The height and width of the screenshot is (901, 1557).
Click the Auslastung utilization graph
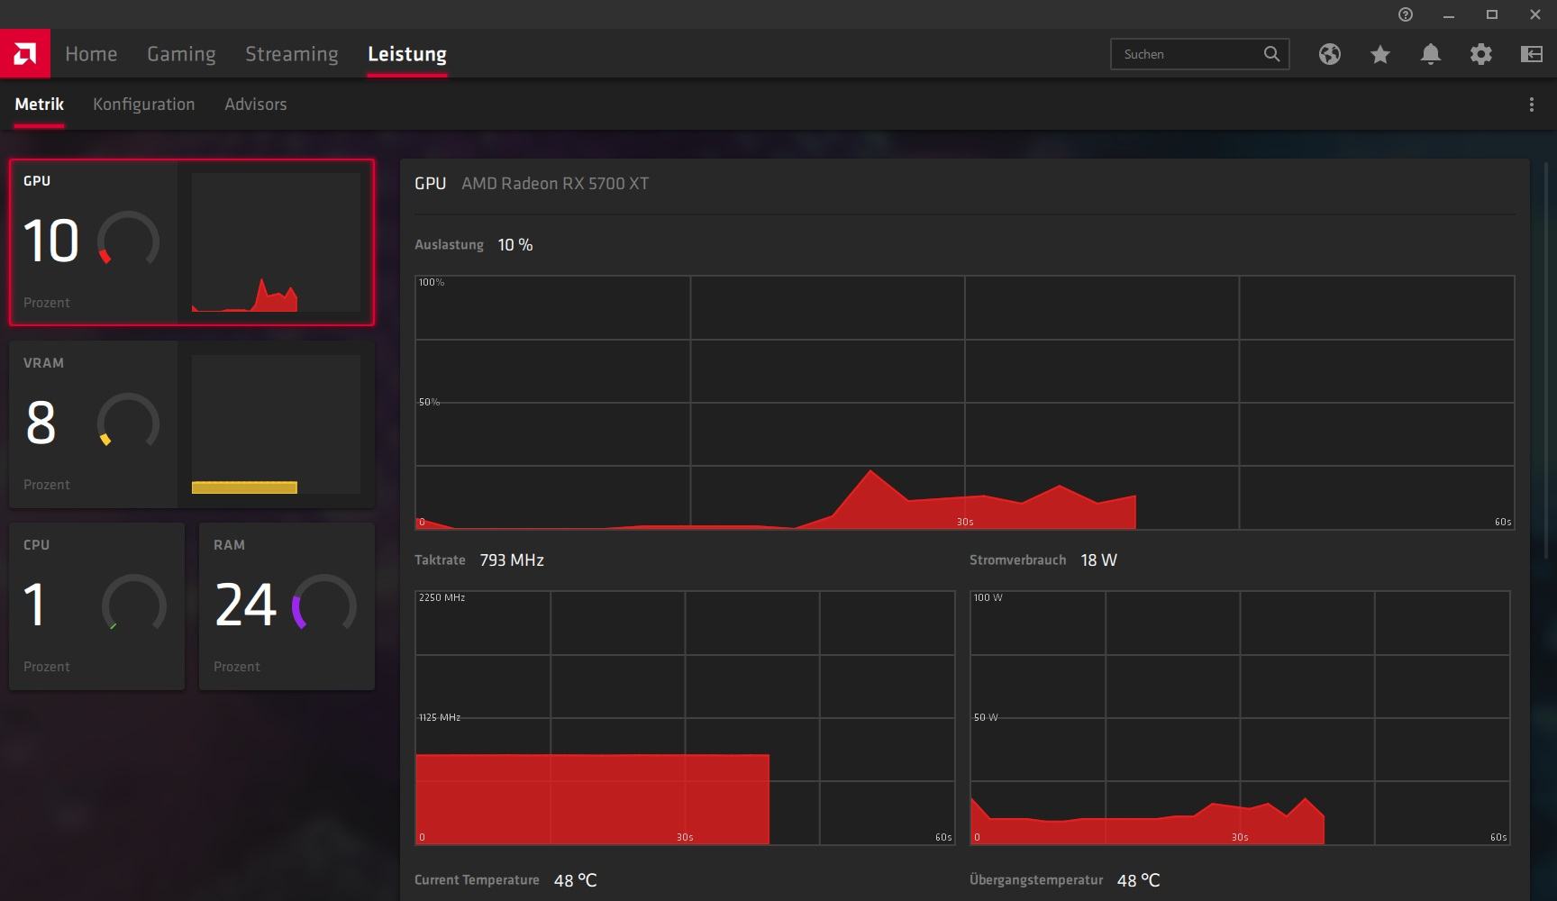(x=964, y=403)
